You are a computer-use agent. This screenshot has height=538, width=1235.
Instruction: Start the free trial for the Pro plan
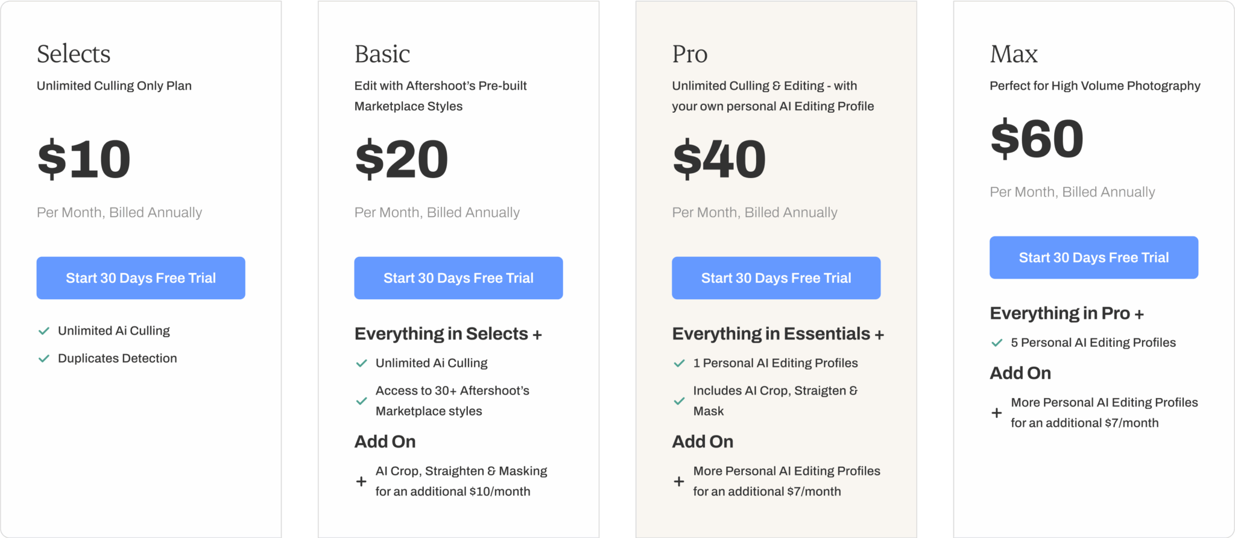tap(776, 278)
